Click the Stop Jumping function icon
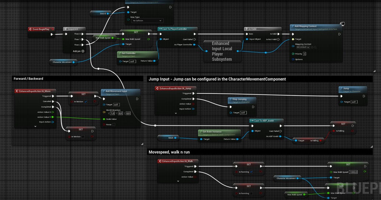 click(x=230, y=99)
